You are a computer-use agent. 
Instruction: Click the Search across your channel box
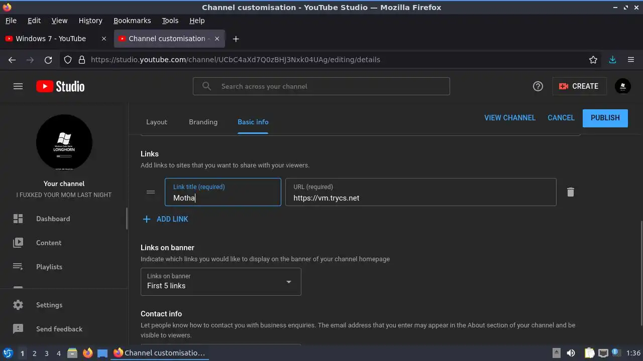tap(321, 86)
